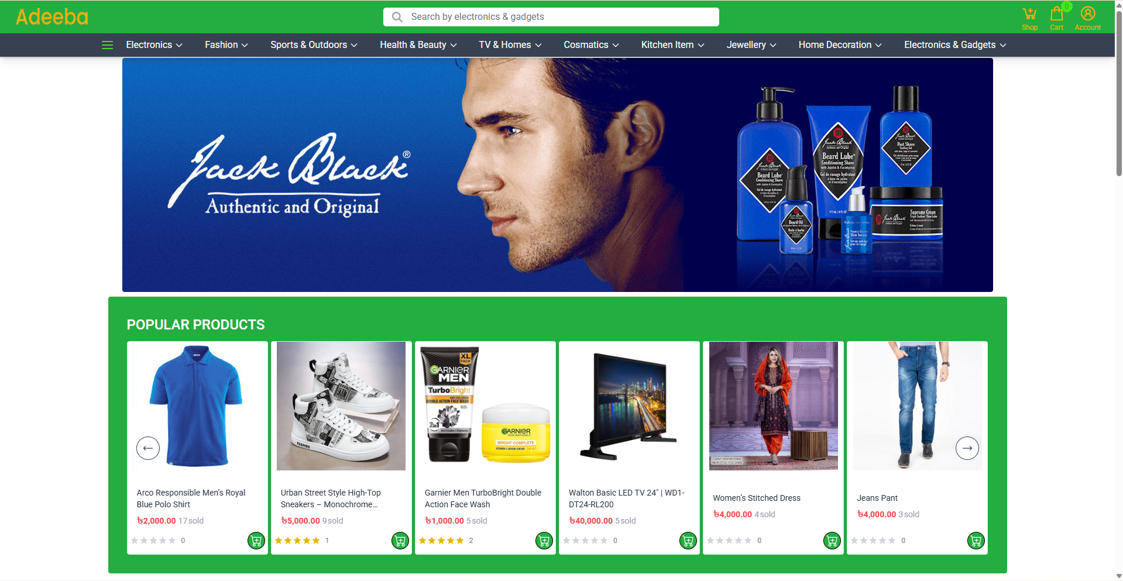The height and width of the screenshot is (581, 1123).
Task: Open the Jewellery menu
Action: coord(751,45)
